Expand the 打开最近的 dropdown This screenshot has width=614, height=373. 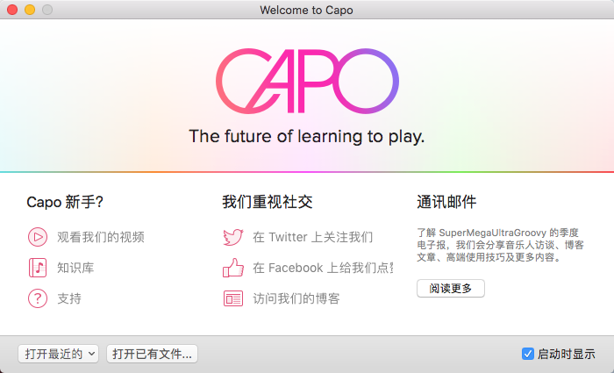(x=58, y=354)
